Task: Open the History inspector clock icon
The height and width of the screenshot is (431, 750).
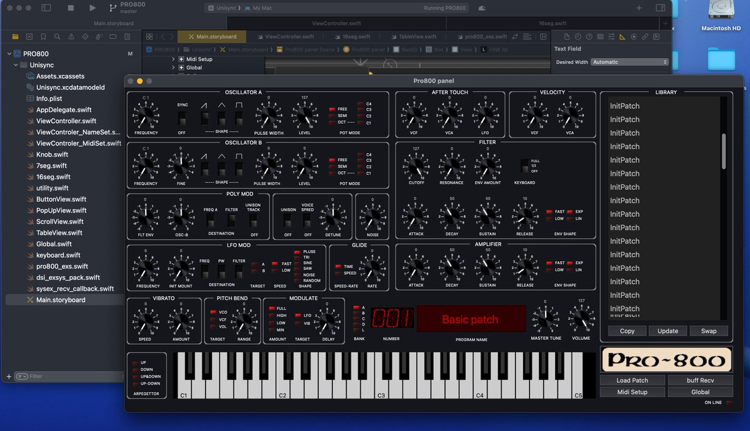Action: [x=577, y=37]
